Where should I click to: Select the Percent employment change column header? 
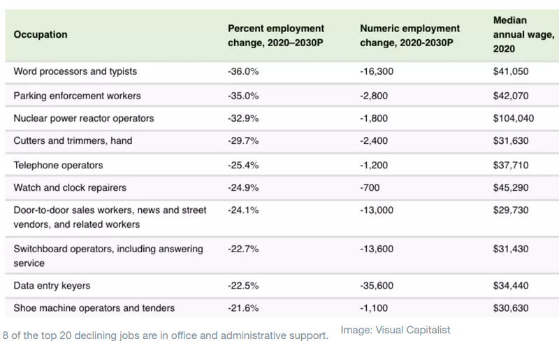coord(275,36)
